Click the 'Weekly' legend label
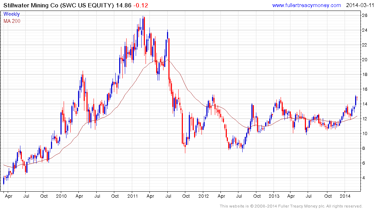The image size is (378, 211). tap(12, 14)
